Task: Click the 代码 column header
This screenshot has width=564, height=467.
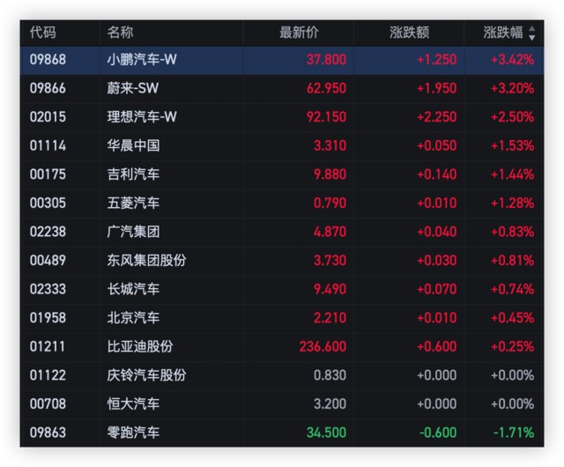Action: (43, 33)
